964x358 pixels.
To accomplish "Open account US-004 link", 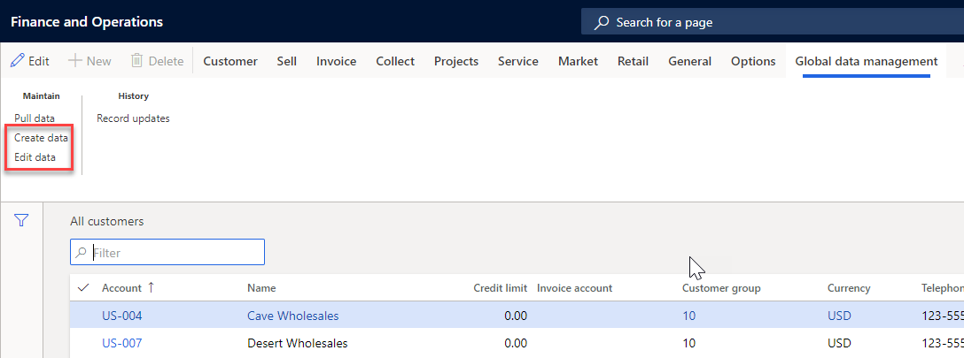I will (122, 316).
